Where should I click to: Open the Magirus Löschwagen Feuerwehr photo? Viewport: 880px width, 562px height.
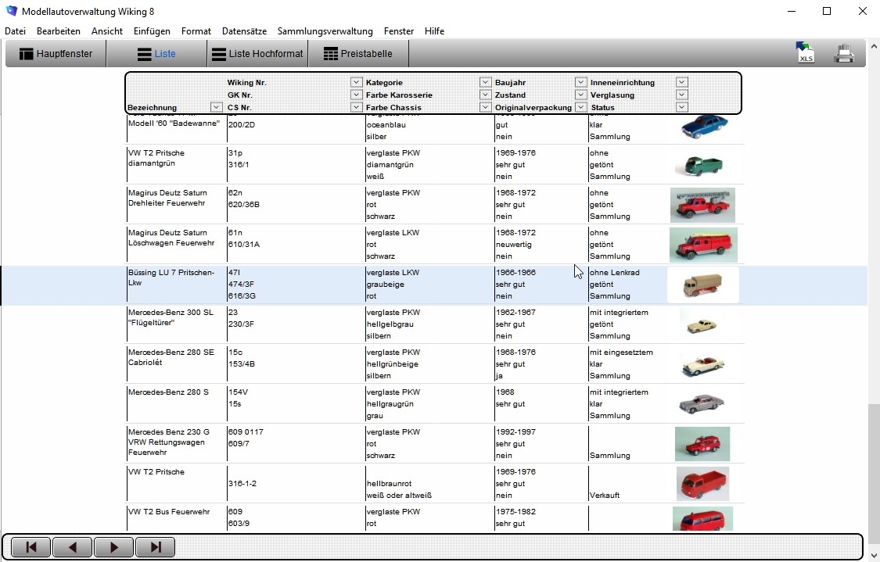(703, 245)
